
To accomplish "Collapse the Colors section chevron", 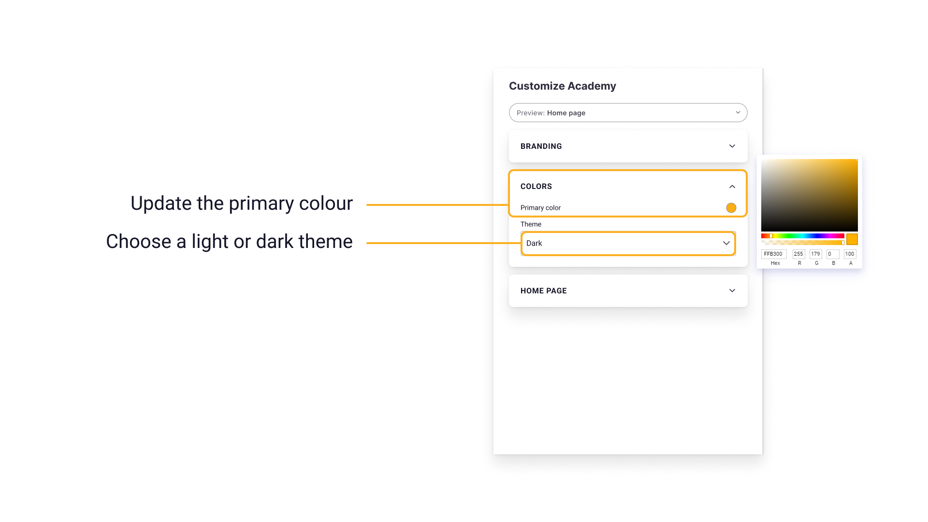I will (732, 187).
